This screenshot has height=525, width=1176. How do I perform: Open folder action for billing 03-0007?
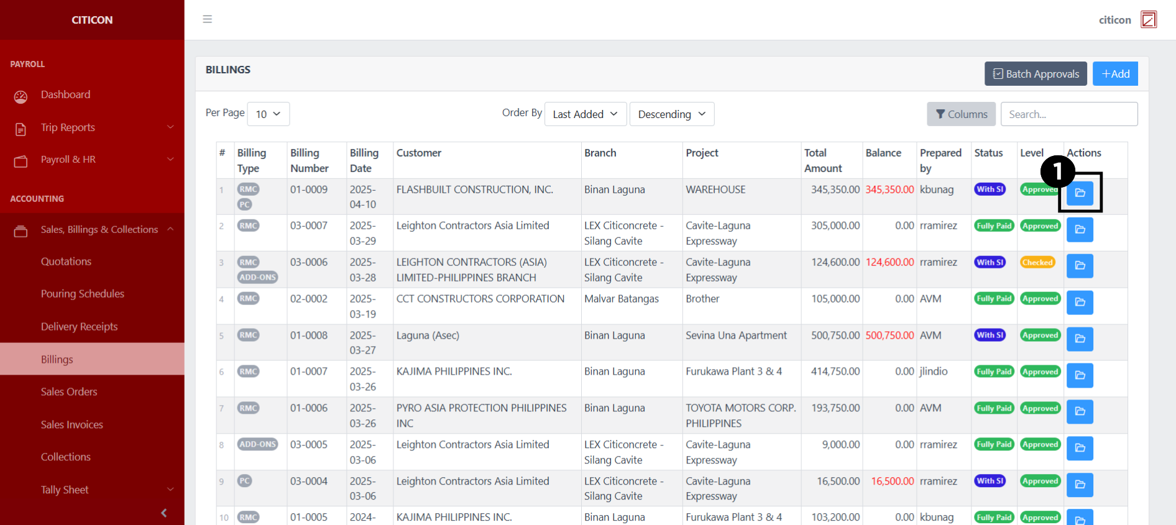[1080, 230]
